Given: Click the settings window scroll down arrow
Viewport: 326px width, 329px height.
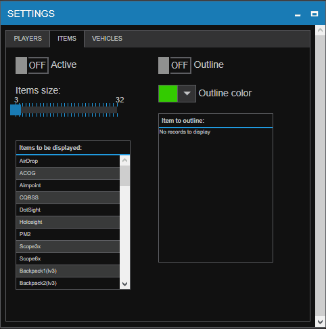Looking at the screenshot, I should 320,322.
